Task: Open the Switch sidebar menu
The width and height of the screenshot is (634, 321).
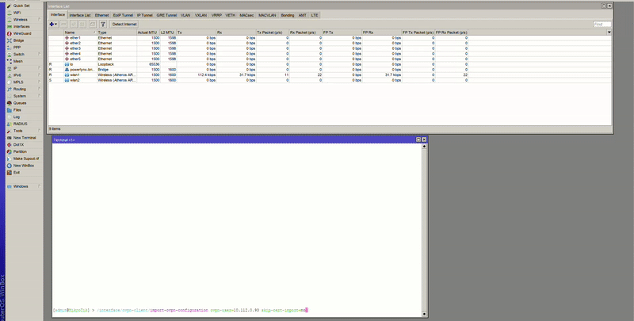Action: pyautogui.click(x=18, y=54)
